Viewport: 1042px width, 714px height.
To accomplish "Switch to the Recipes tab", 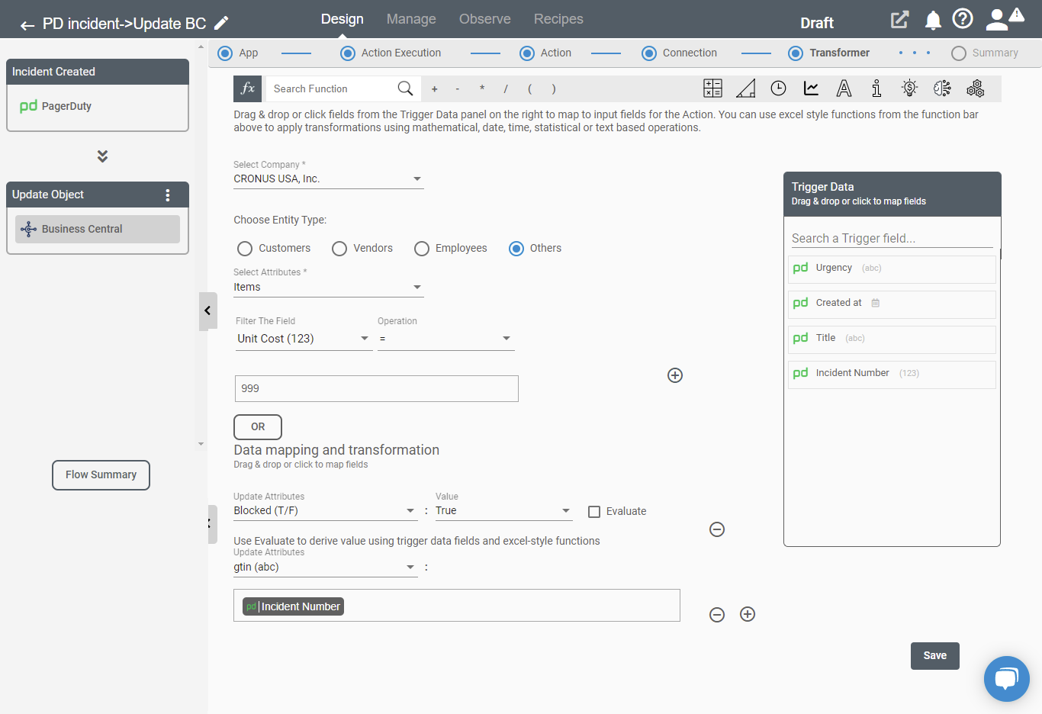I will tap(558, 19).
